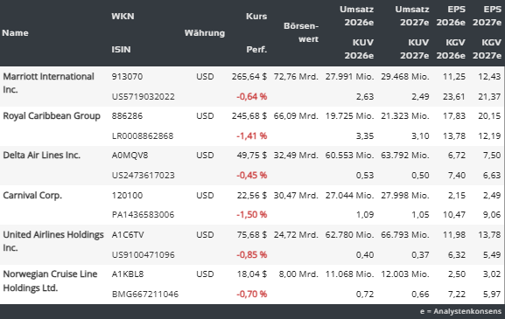
Task: Click the Perf. column header
Action: [256, 49]
